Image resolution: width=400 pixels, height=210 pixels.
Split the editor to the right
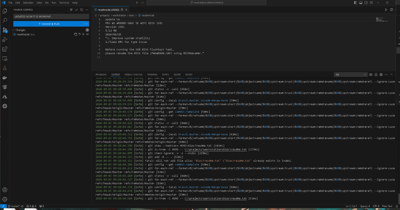[x=391, y=10]
